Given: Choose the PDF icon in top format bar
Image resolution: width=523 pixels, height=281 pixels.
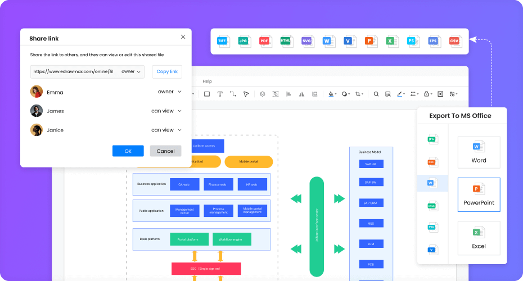Looking at the screenshot, I should (265, 42).
